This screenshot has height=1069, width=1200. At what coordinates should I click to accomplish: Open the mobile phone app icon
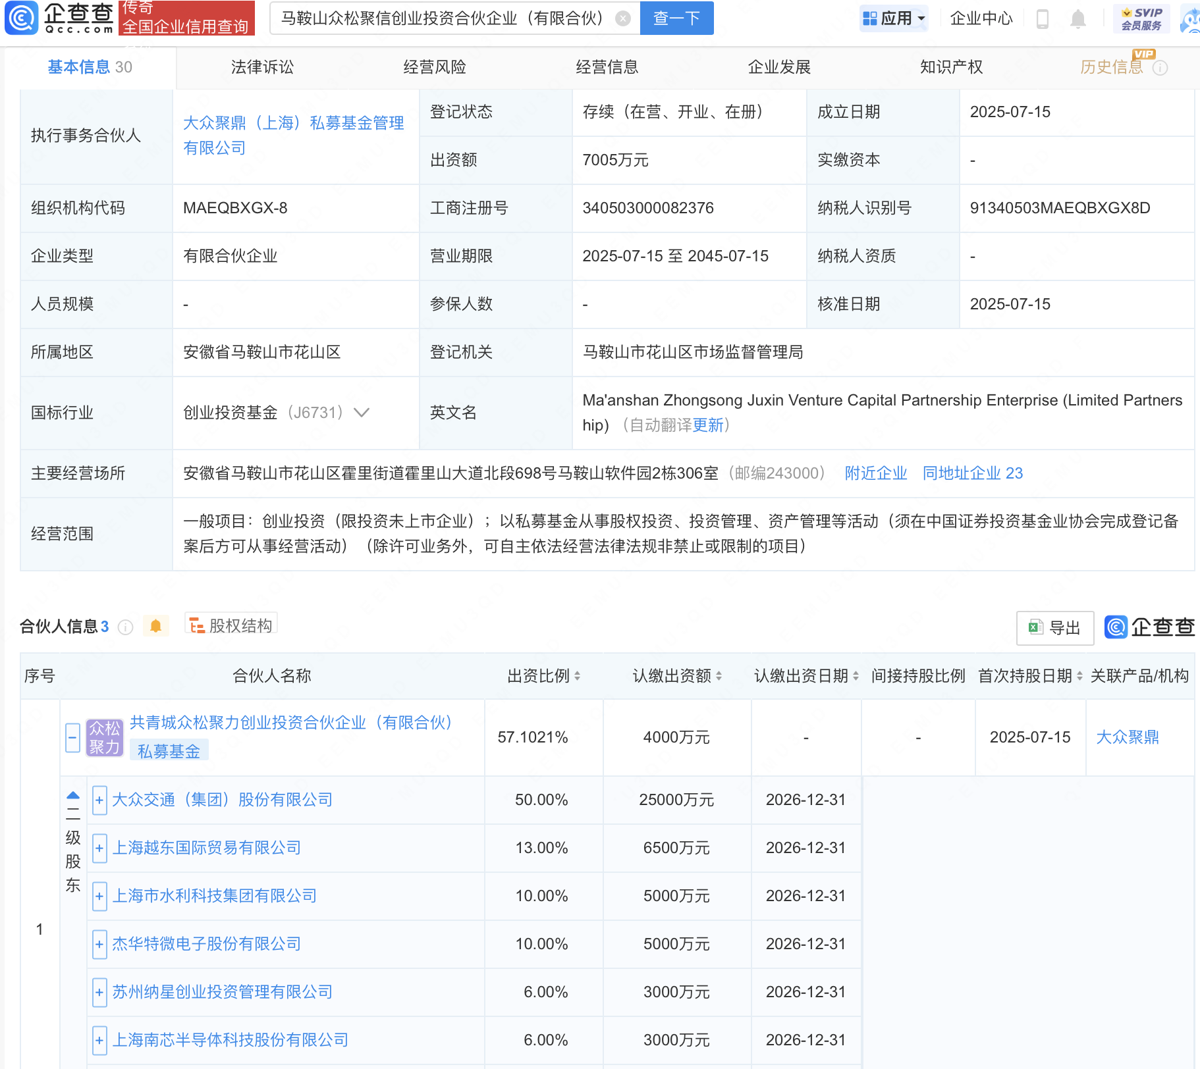pyautogui.click(x=1042, y=18)
